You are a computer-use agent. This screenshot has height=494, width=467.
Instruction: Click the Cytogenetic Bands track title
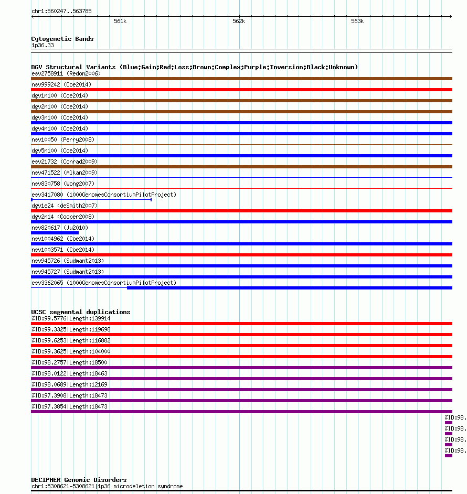pos(62,39)
